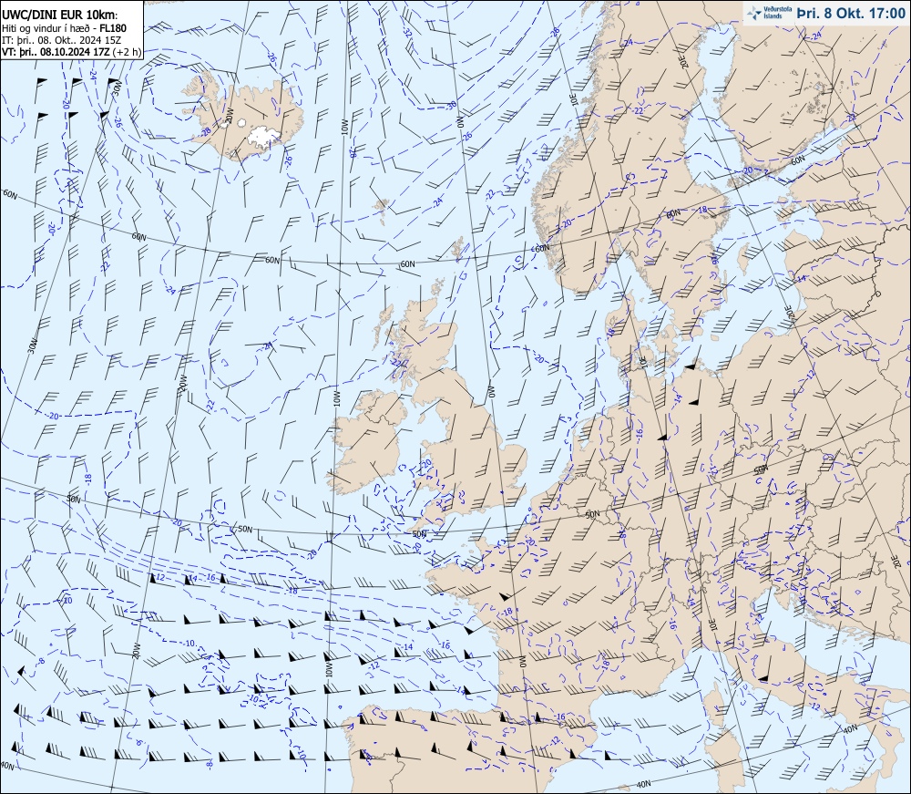
Task: Click the '0W' meridian label near the '-30' contour
Action: 460,121
